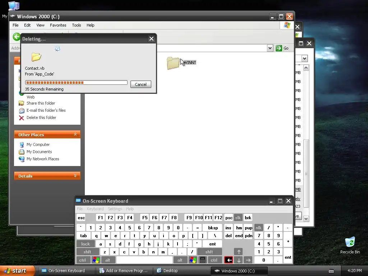The image size is (368, 276).
Task: Click the up arrow key
Action: pos(239,252)
